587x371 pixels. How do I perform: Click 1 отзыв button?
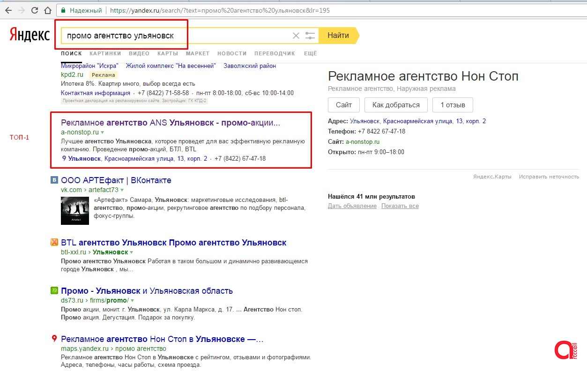(x=453, y=105)
